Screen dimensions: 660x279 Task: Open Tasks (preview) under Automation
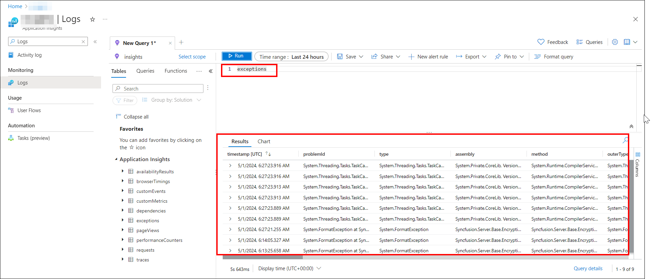tap(33, 138)
